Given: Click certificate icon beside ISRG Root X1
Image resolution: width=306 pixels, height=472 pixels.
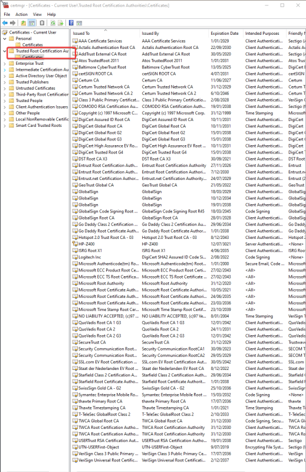Looking at the screenshot, I should (x=75, y=250).
